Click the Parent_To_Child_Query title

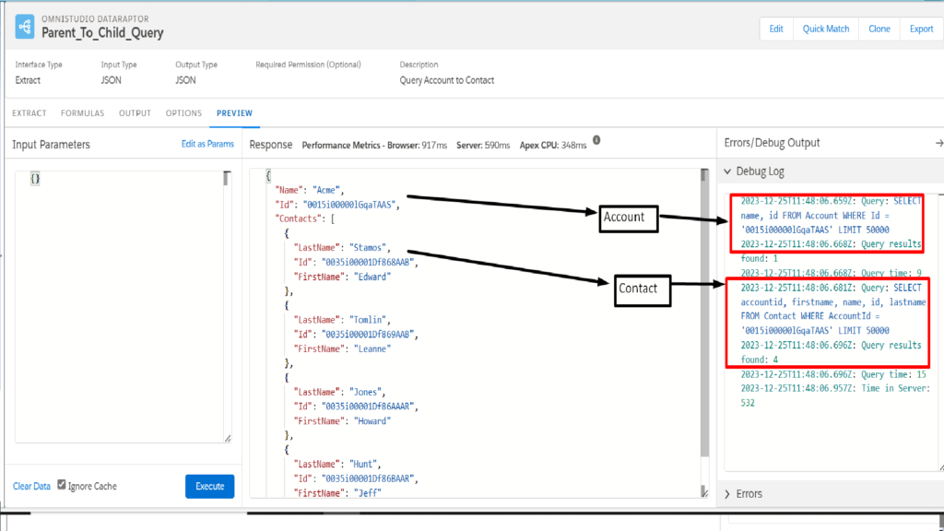point(102,32)
